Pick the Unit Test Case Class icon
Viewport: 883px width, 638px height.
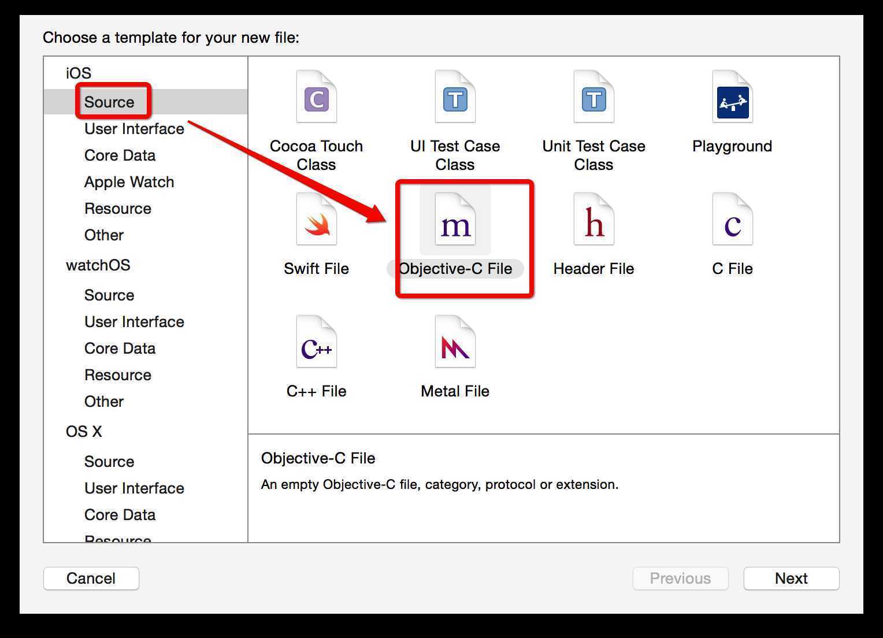click(x=593, y=97)
